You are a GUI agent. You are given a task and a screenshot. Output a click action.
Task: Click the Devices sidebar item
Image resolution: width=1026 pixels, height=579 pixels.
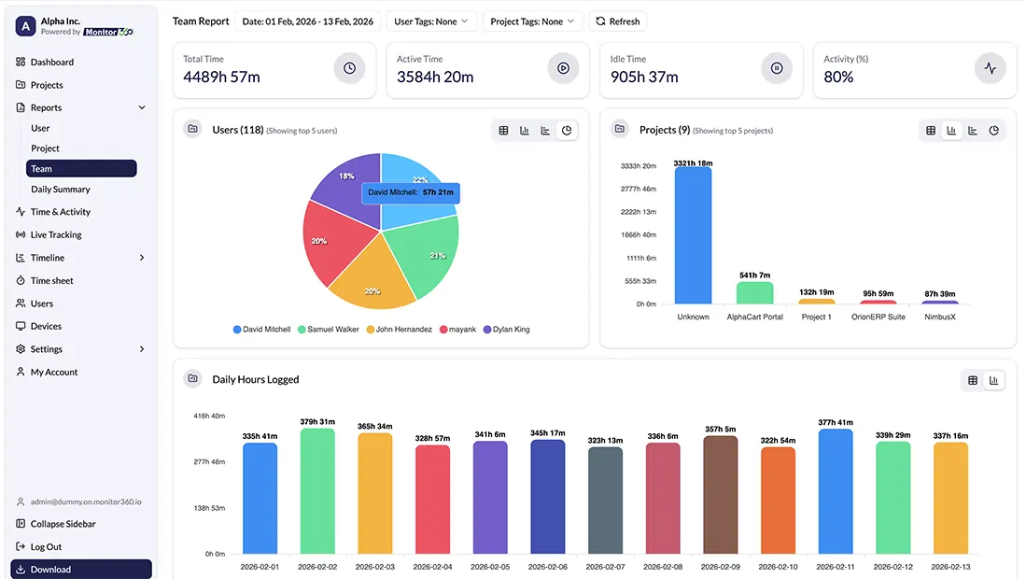(x=45, y=326)
